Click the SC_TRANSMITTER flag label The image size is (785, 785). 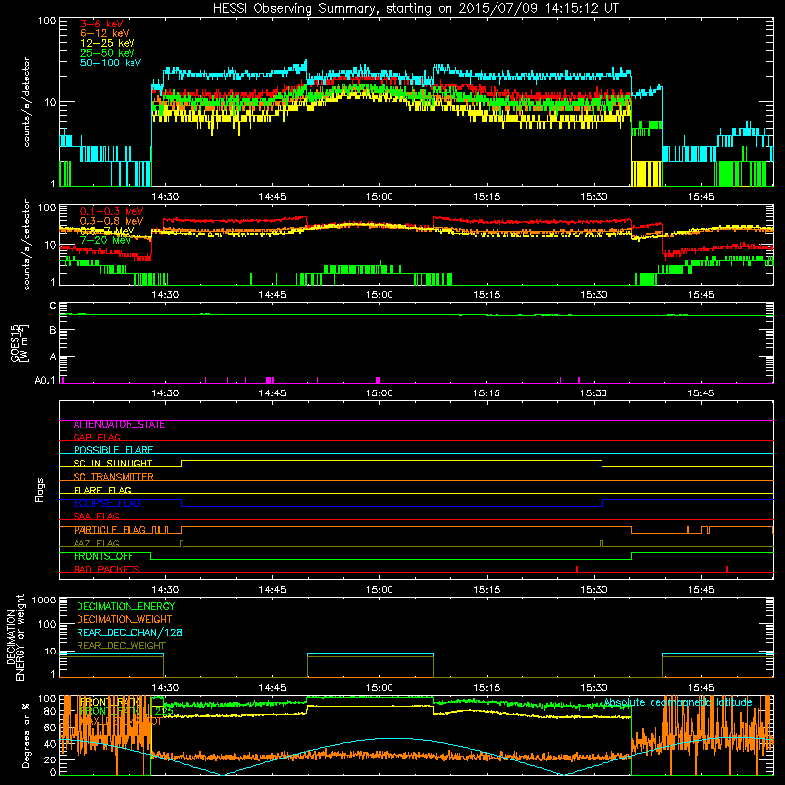(x=113, y=477)
